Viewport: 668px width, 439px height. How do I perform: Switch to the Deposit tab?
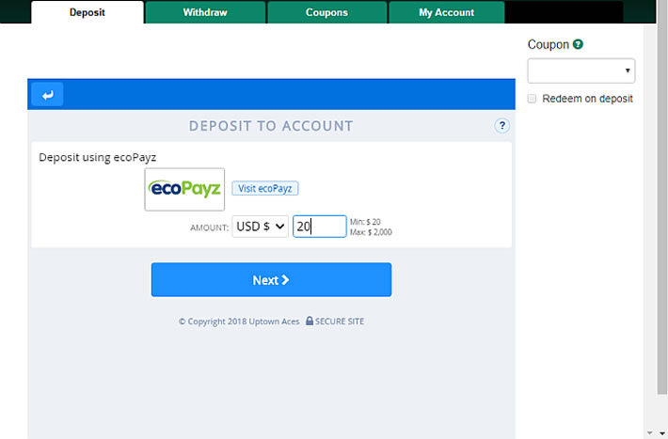tap(87, 12)
